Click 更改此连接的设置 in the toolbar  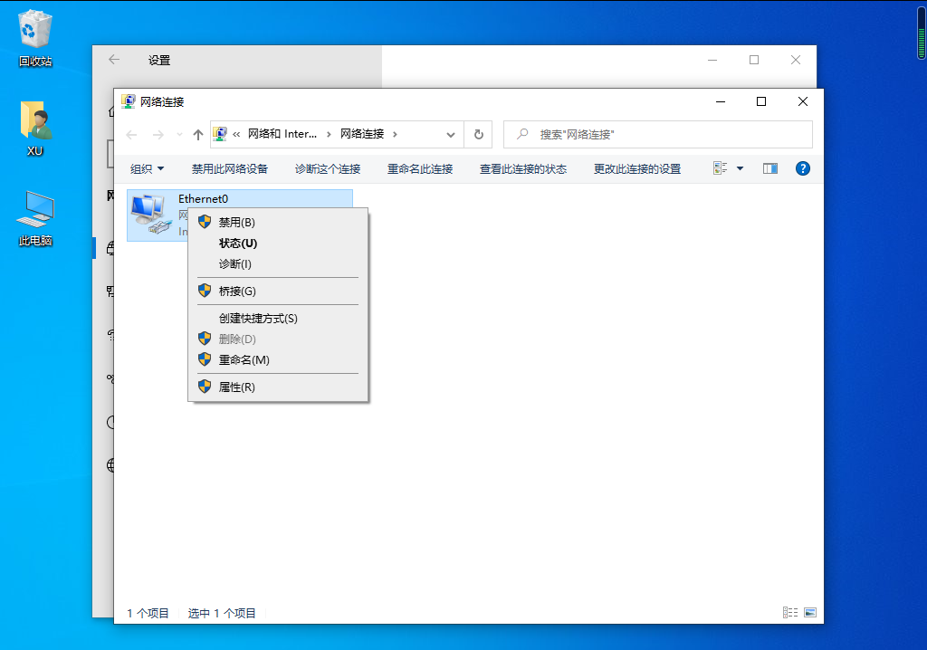point(637,168)
